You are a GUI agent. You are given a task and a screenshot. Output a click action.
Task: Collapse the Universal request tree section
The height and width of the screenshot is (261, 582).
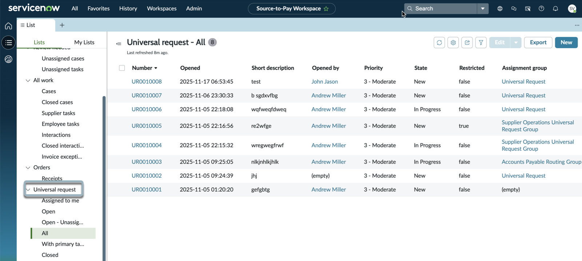[x=28, y=190]
